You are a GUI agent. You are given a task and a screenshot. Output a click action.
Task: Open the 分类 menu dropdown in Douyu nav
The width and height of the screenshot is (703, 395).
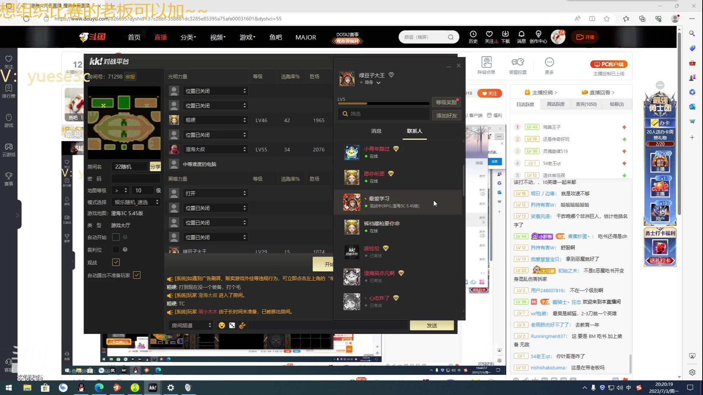point(188,37)
